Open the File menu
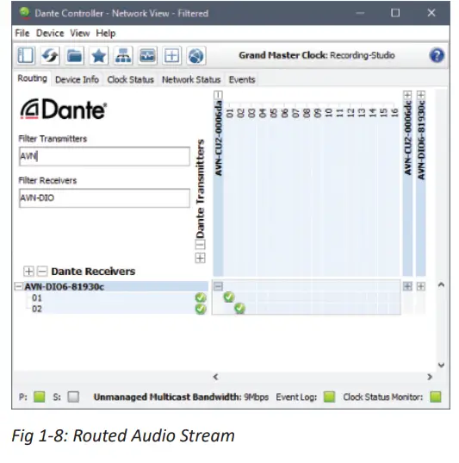The image size is (459, 463). 22,33
